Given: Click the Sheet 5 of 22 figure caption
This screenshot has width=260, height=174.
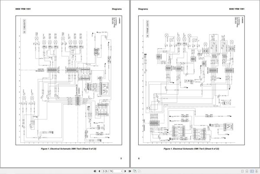Looking at the screenshot, I should tap(68, 149).
